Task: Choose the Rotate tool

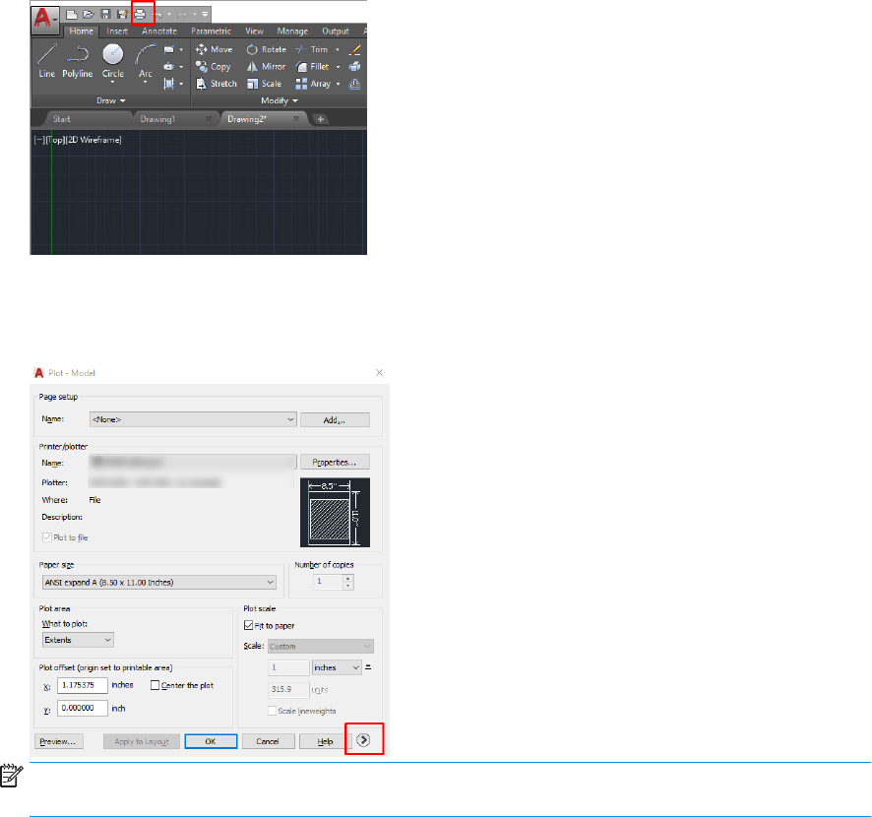Action: 267,49
